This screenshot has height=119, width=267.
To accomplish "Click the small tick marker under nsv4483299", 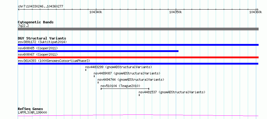I will (x=86, y=70).
